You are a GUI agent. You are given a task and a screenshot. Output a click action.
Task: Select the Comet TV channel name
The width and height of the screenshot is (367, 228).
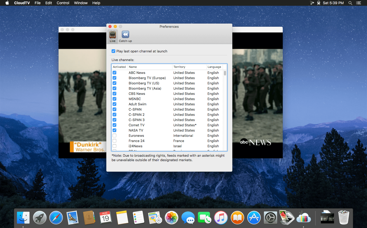[x=137, y=125]
